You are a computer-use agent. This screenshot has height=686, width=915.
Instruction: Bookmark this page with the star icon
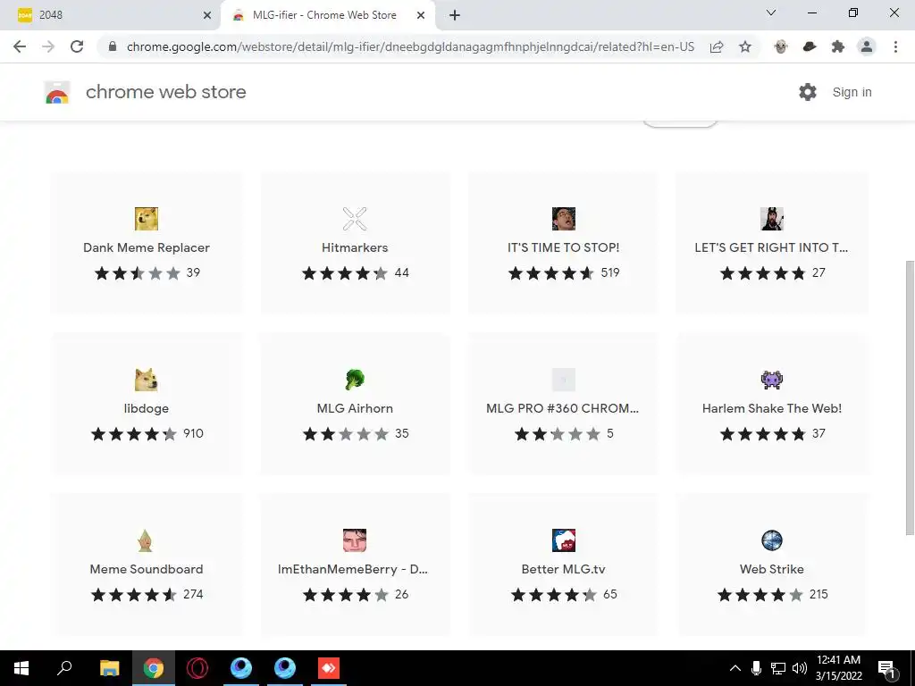click(x=744, y=46)
